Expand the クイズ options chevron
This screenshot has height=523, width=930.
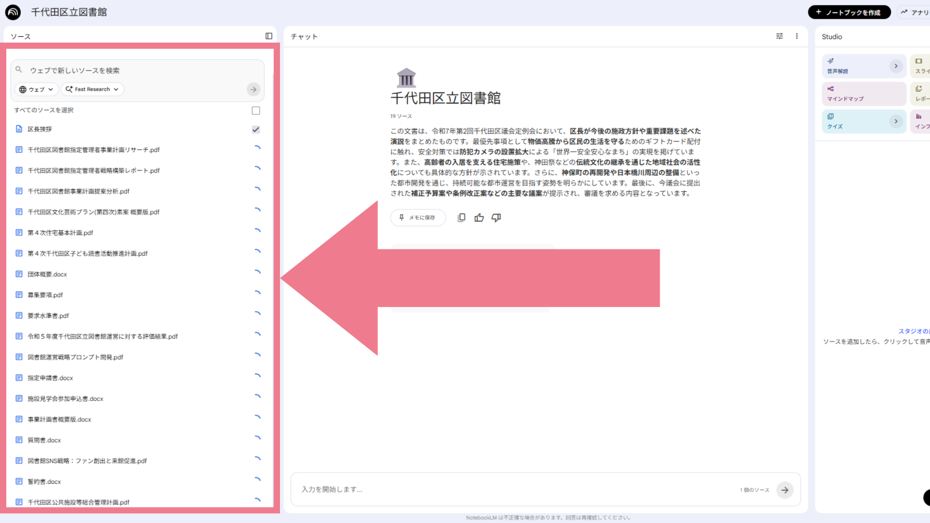pos(896,121)
